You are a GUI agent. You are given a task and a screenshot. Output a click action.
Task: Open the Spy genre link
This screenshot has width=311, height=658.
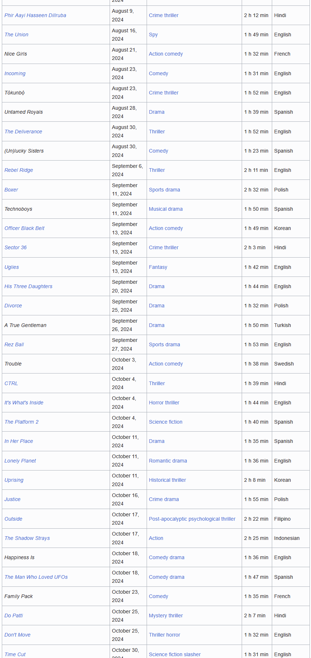[x=153, y=35]
